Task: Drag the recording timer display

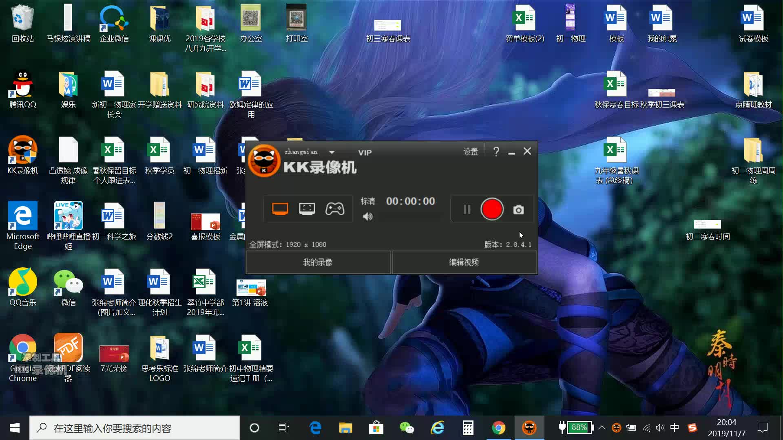Action: coord(410,200)
